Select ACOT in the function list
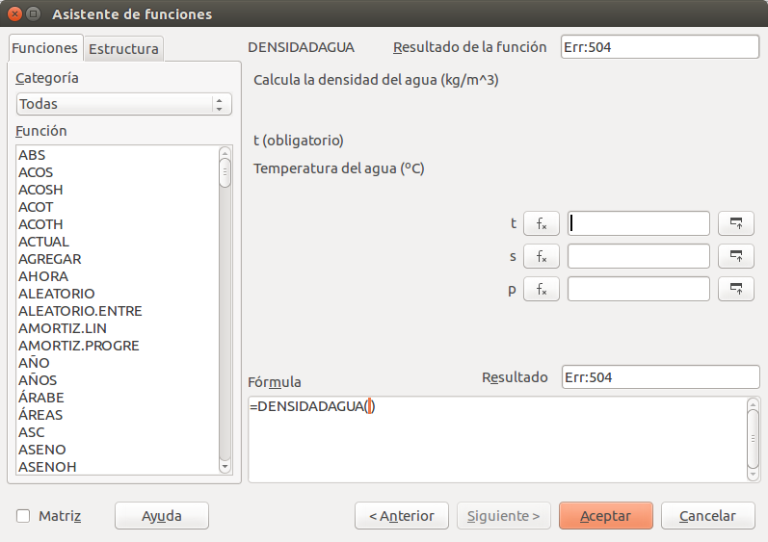Image resolution: width=768 pixels, height=542 pixels. pos(118,207)
